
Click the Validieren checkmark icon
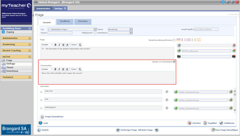221,123
